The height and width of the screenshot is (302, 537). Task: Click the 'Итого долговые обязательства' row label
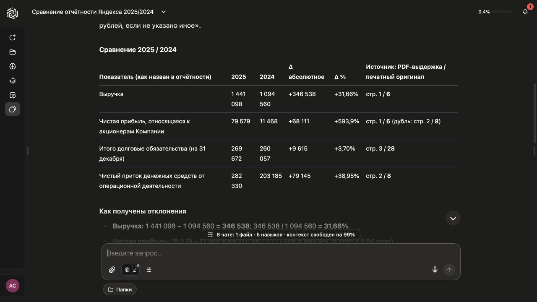pos(152,154)
